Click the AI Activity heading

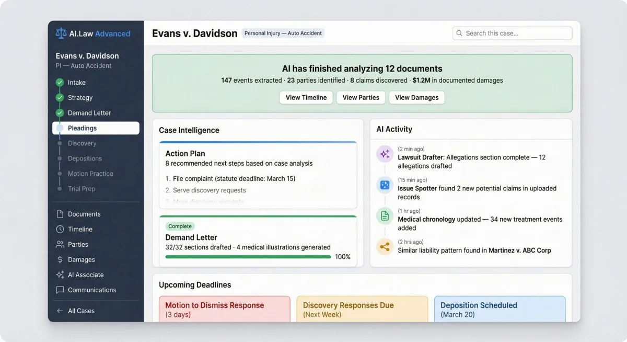click(394, 129)
